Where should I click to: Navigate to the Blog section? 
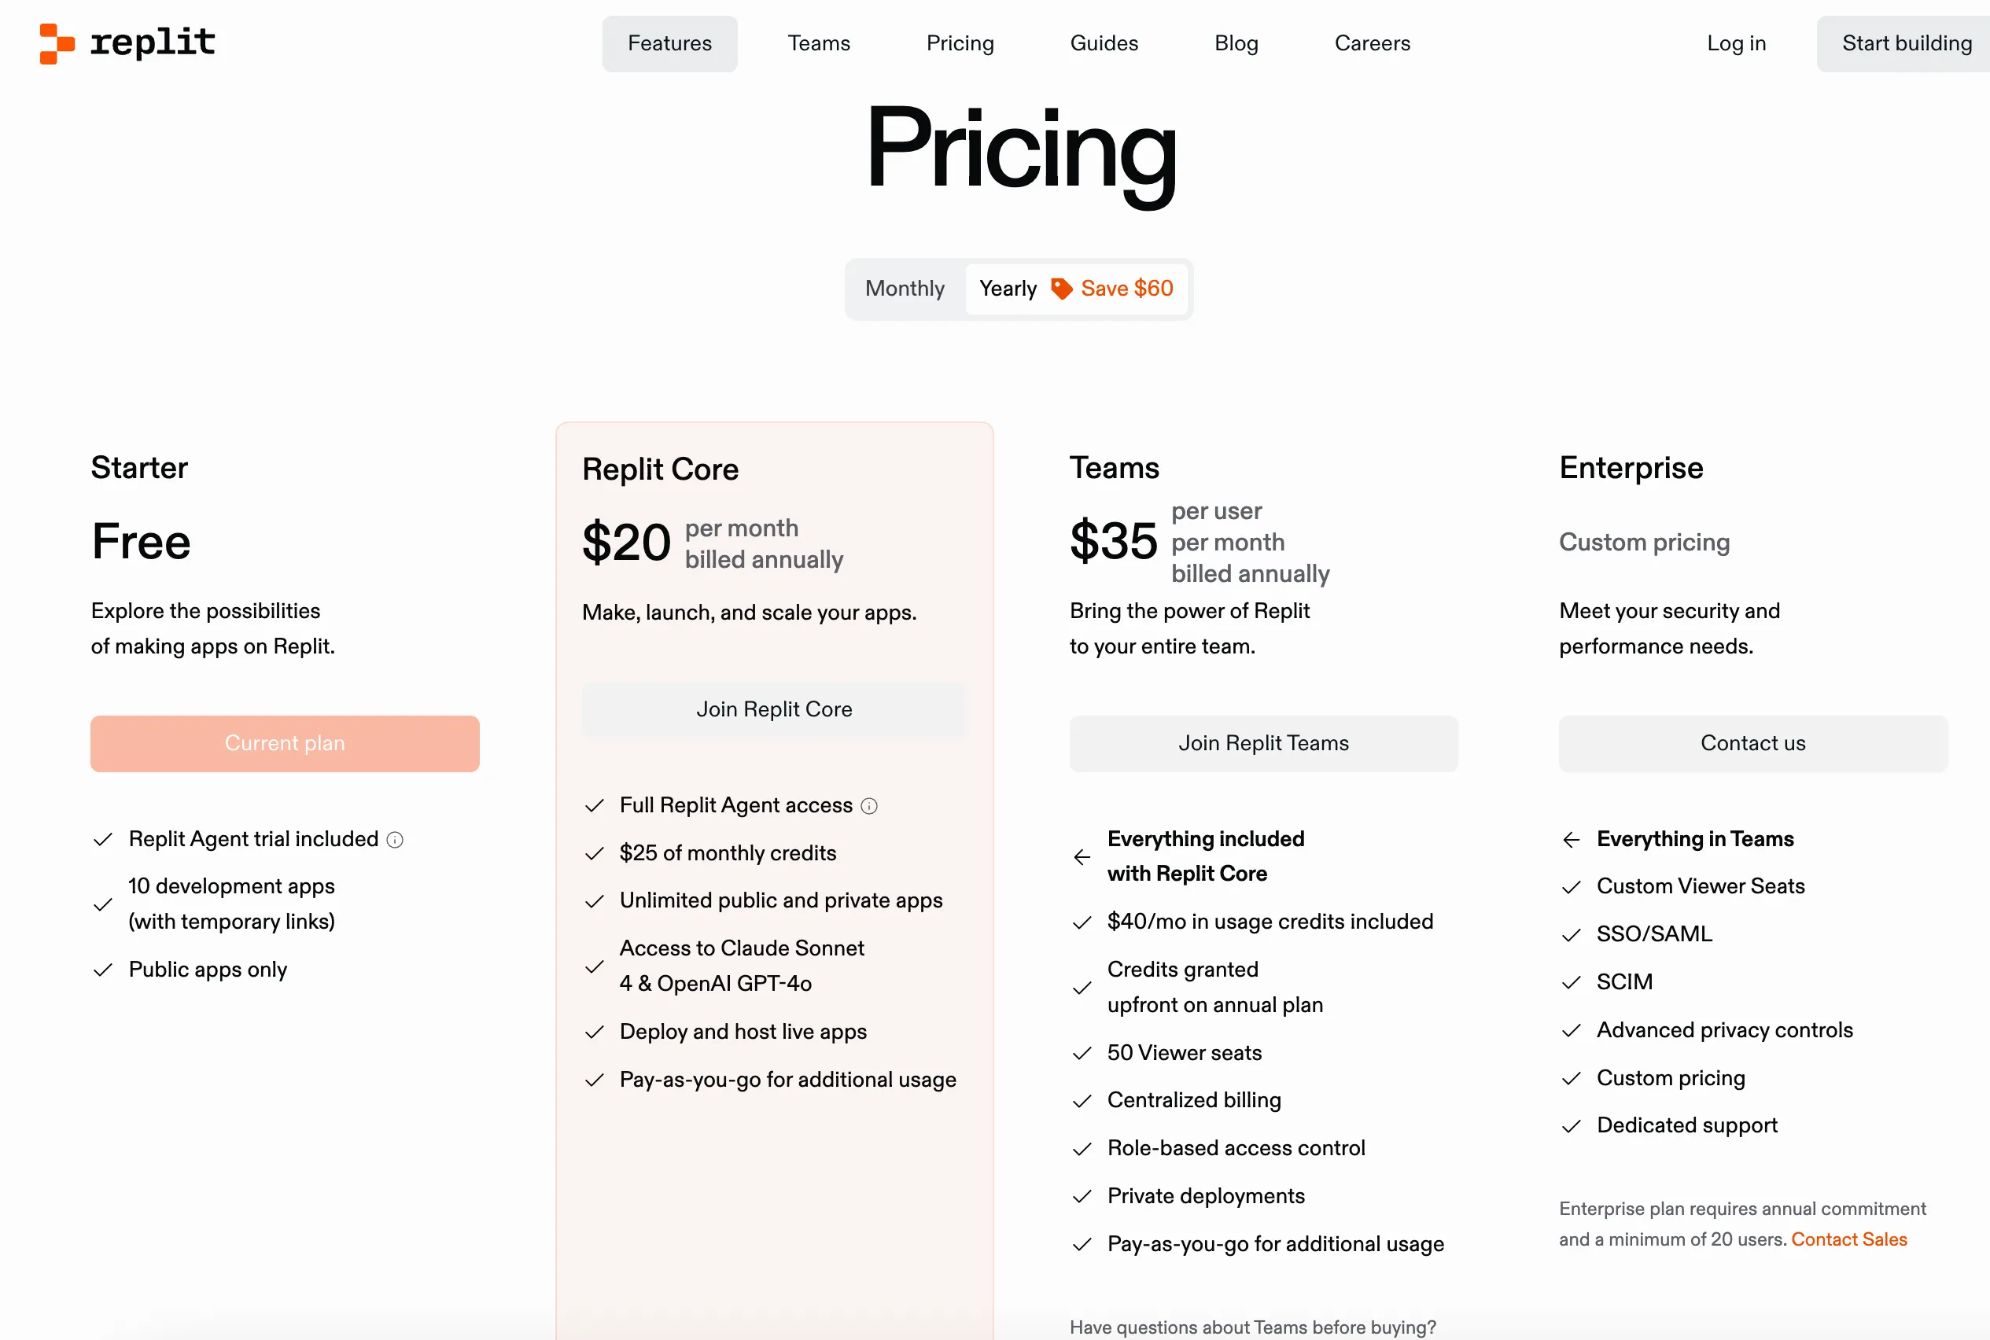[1235, 42]
